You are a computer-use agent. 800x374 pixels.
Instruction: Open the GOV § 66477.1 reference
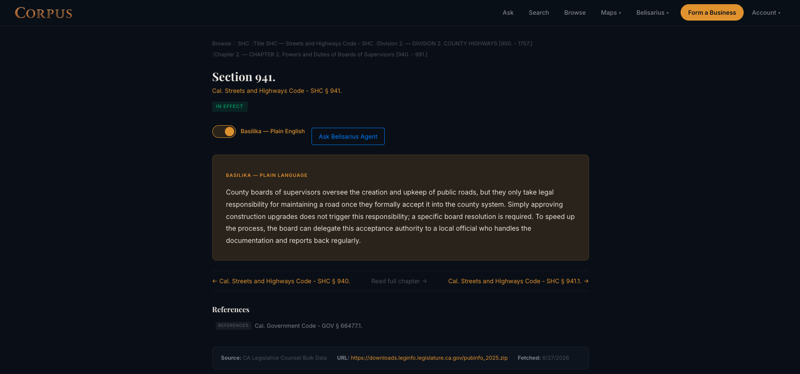click(308, 326)
